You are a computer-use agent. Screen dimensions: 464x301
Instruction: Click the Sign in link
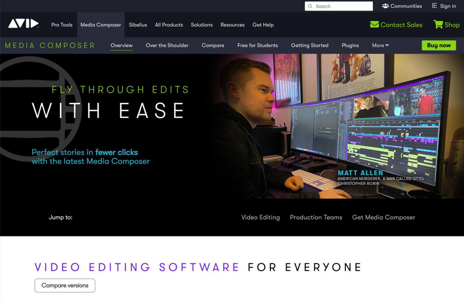(448, 6)
